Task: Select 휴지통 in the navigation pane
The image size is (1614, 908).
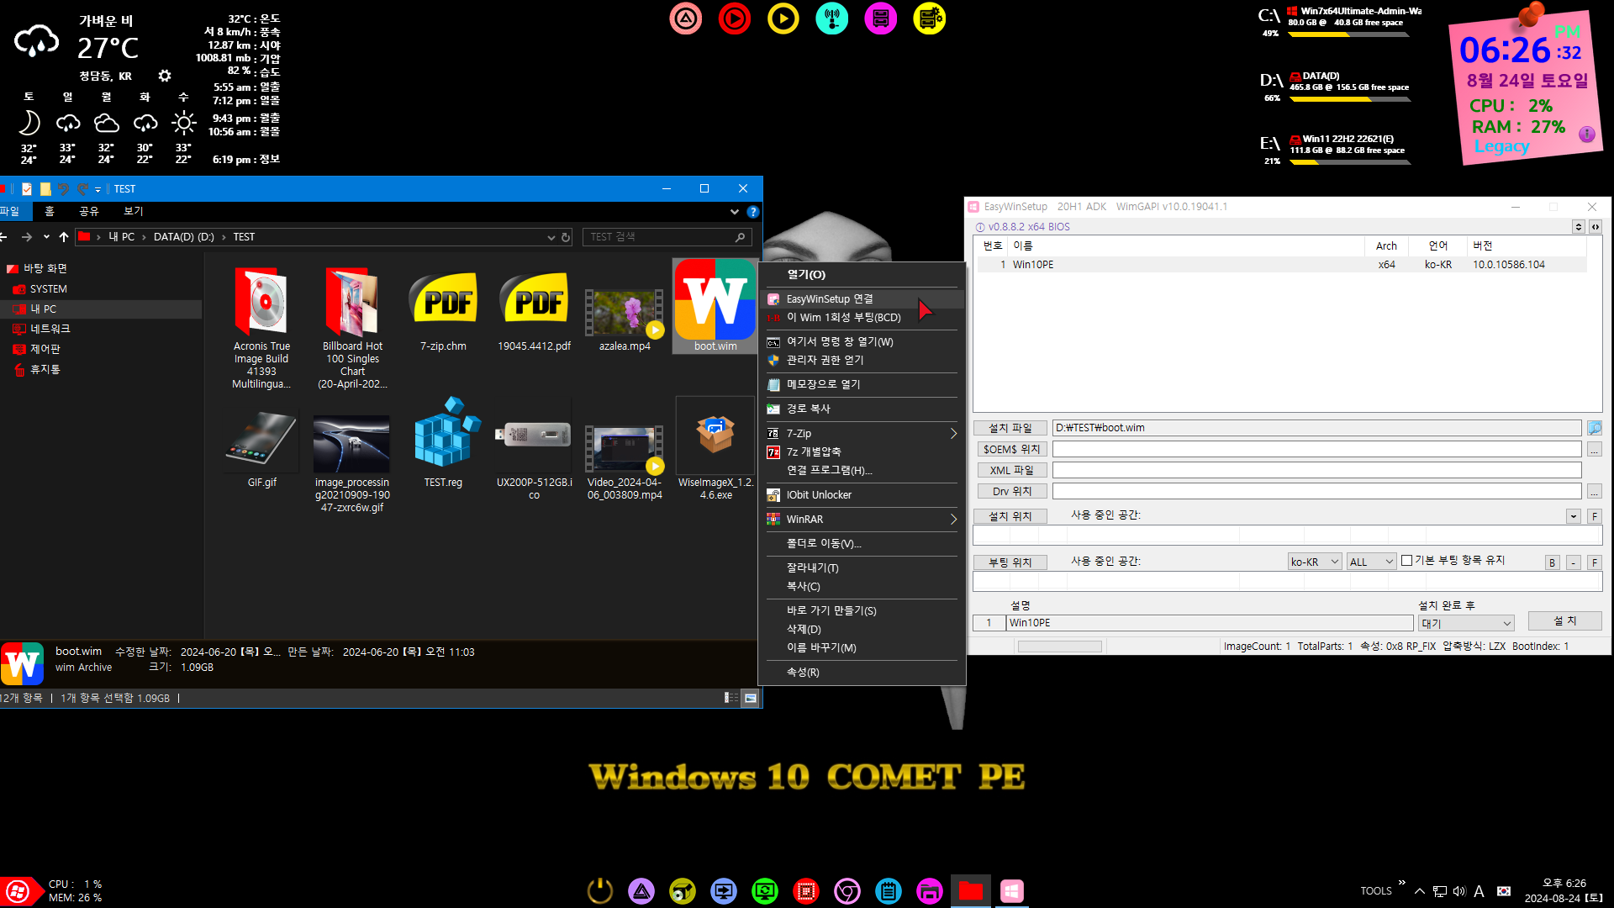Action: (45, 369)
